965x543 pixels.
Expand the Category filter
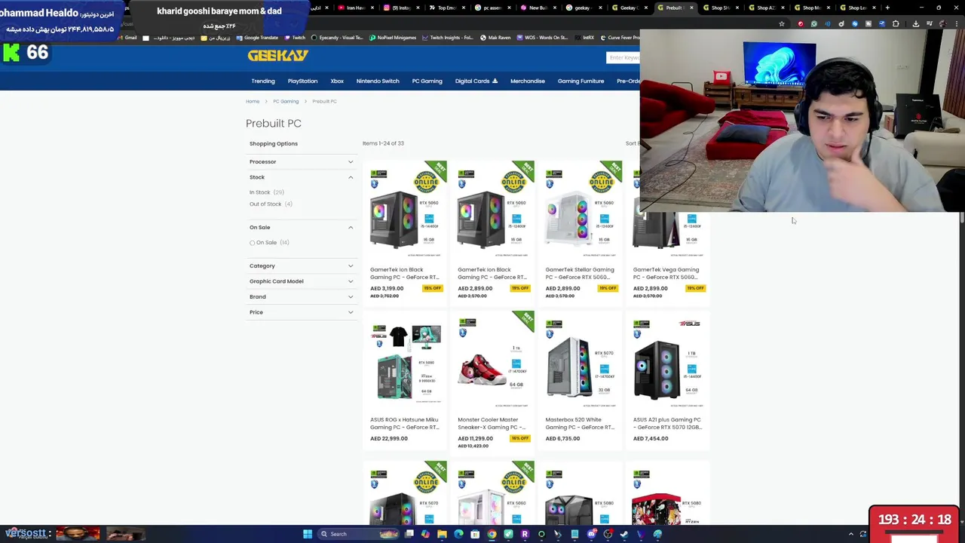tap(301, 265)
